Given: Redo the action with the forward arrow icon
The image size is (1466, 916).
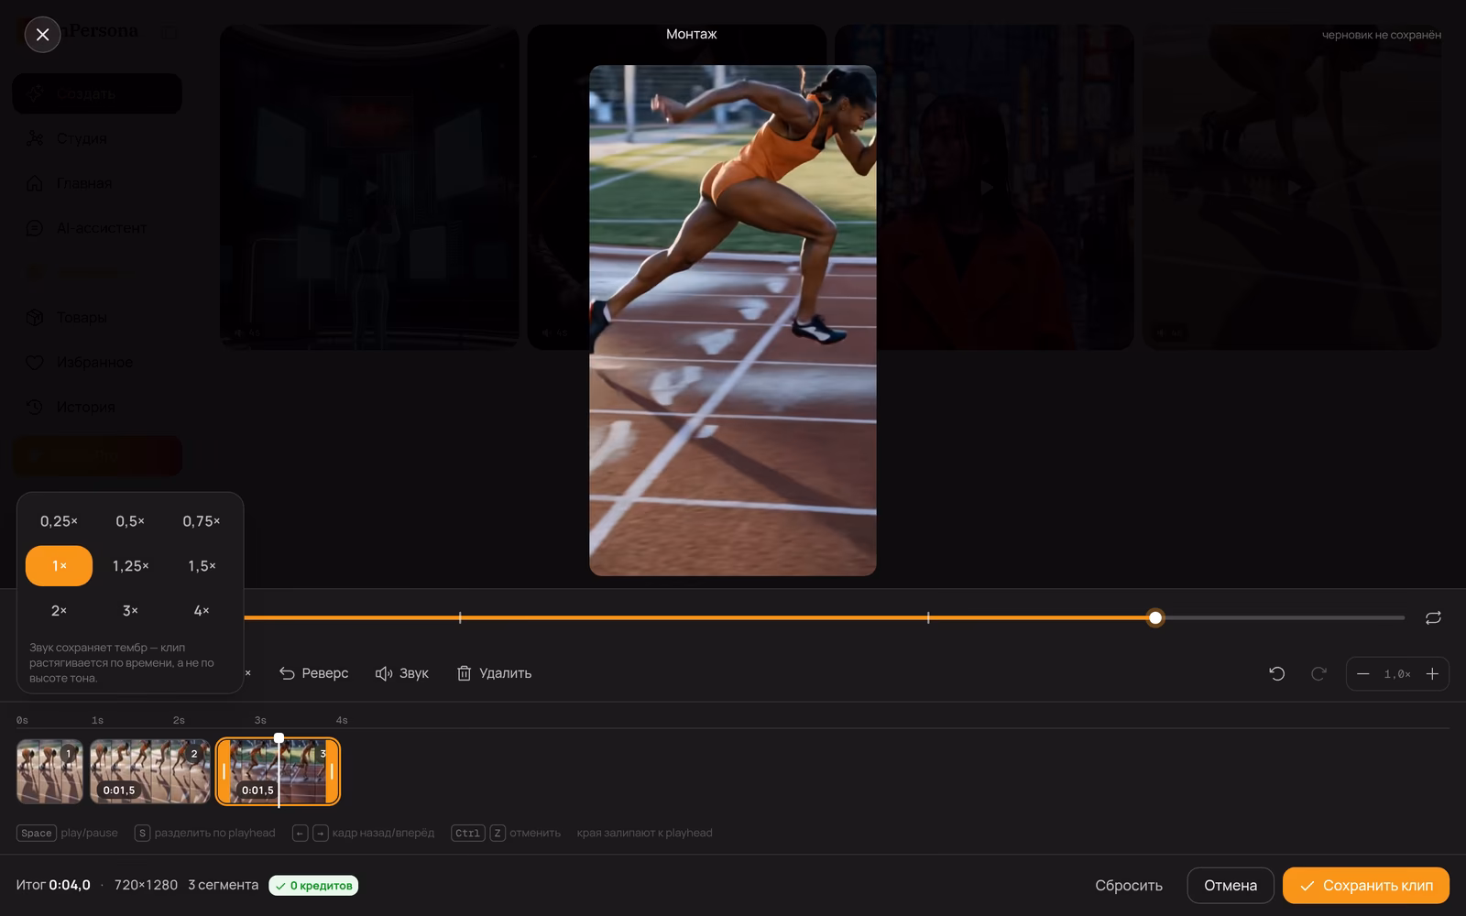Looking at the screenshot, I should (x=1318, y=674).
